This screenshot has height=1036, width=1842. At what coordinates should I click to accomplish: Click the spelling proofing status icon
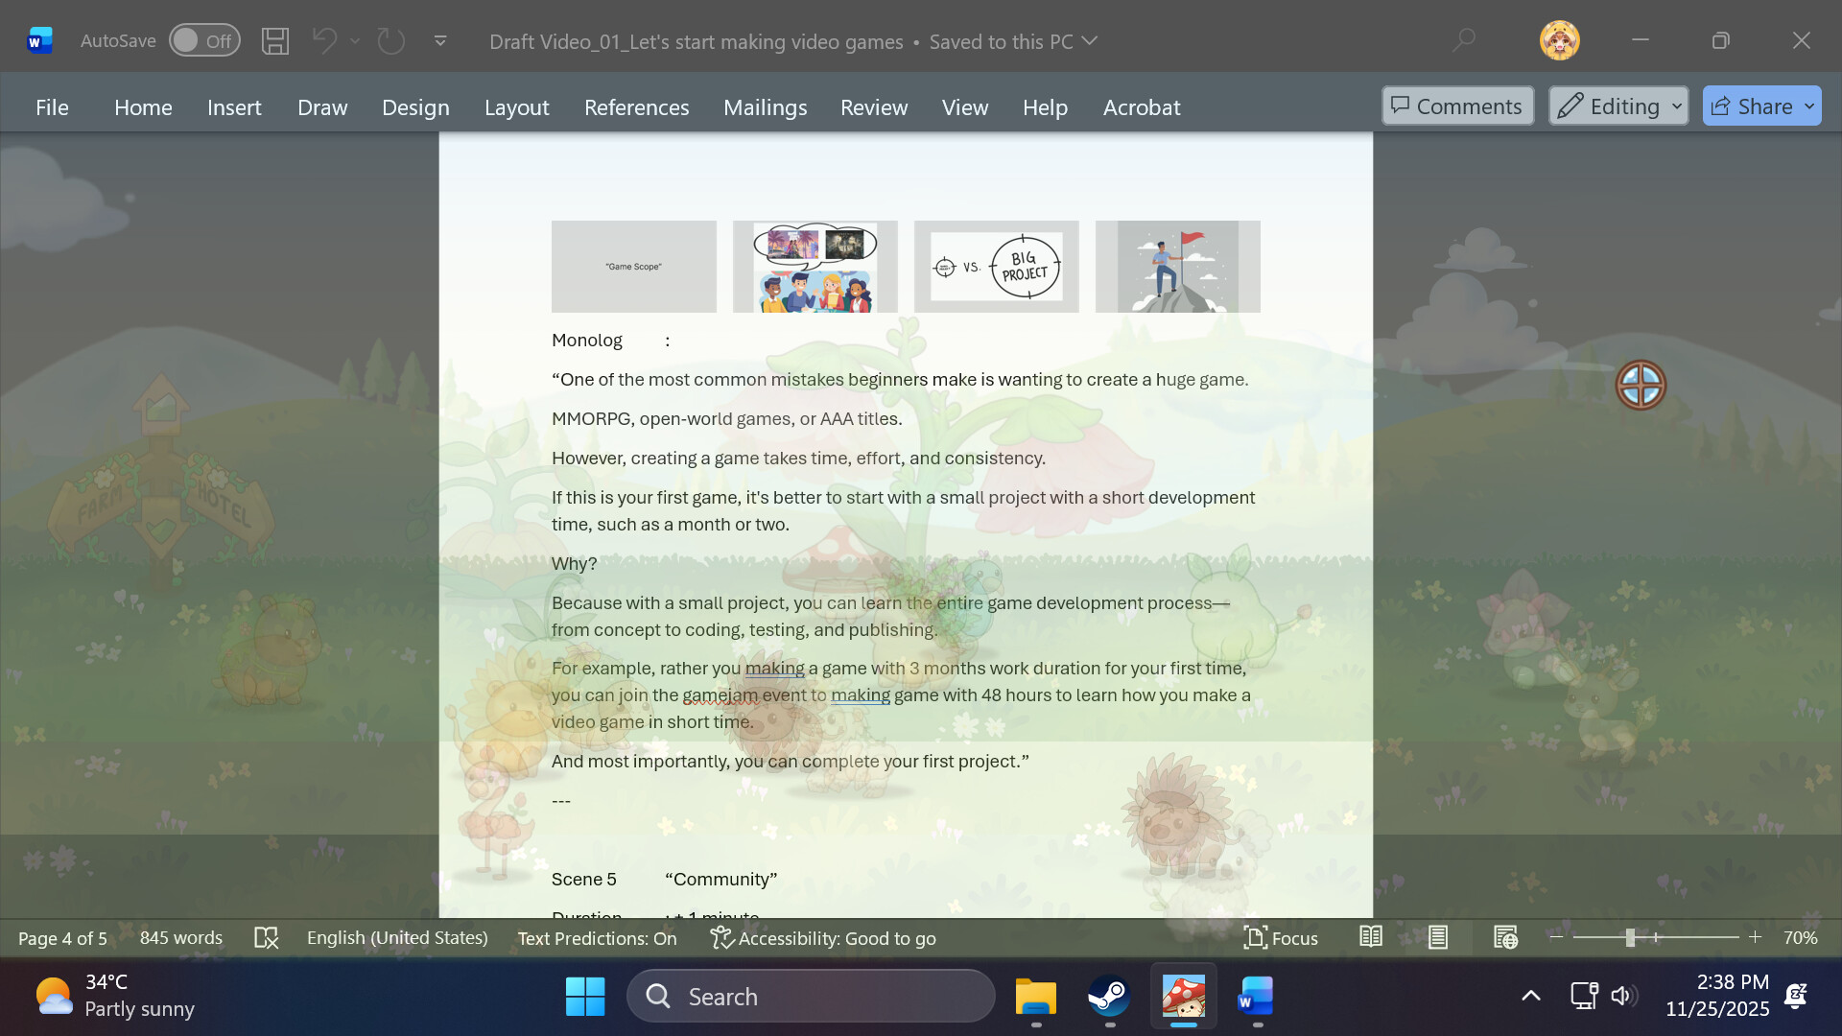[x=266, y=938]
